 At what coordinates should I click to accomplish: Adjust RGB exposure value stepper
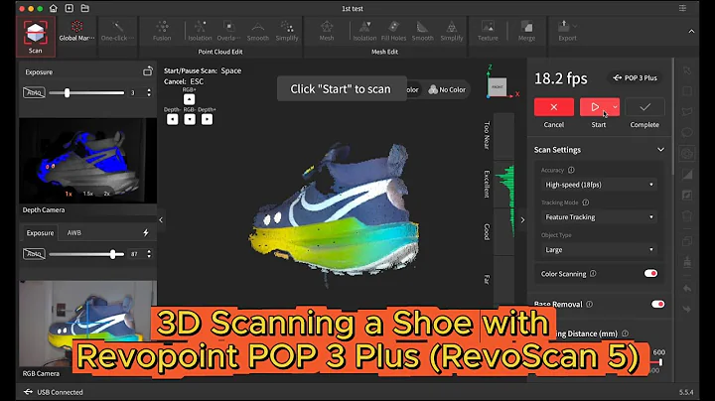(x=149, y=254)
